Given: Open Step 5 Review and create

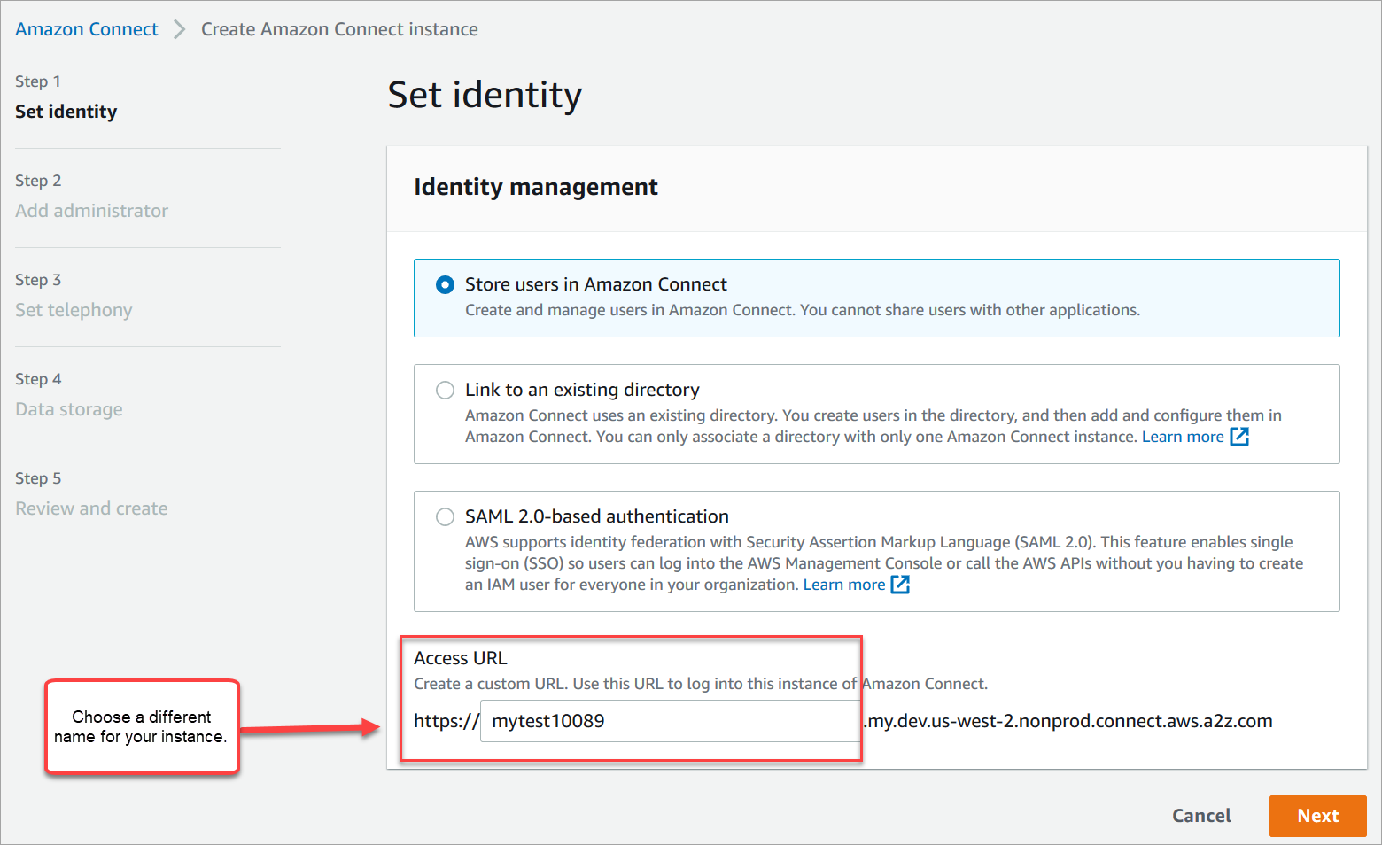Looking at the screenshot, I should coord(91,508).
